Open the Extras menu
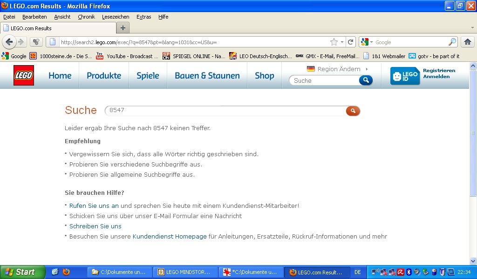 tap(143, 17)
